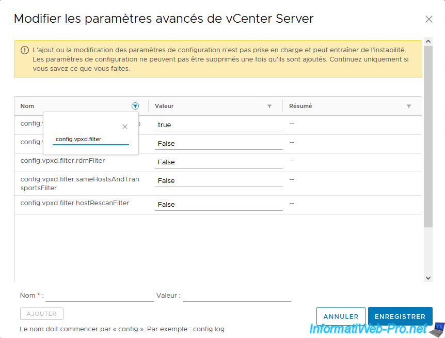Click the hint text about config.log

pos(122,329)
